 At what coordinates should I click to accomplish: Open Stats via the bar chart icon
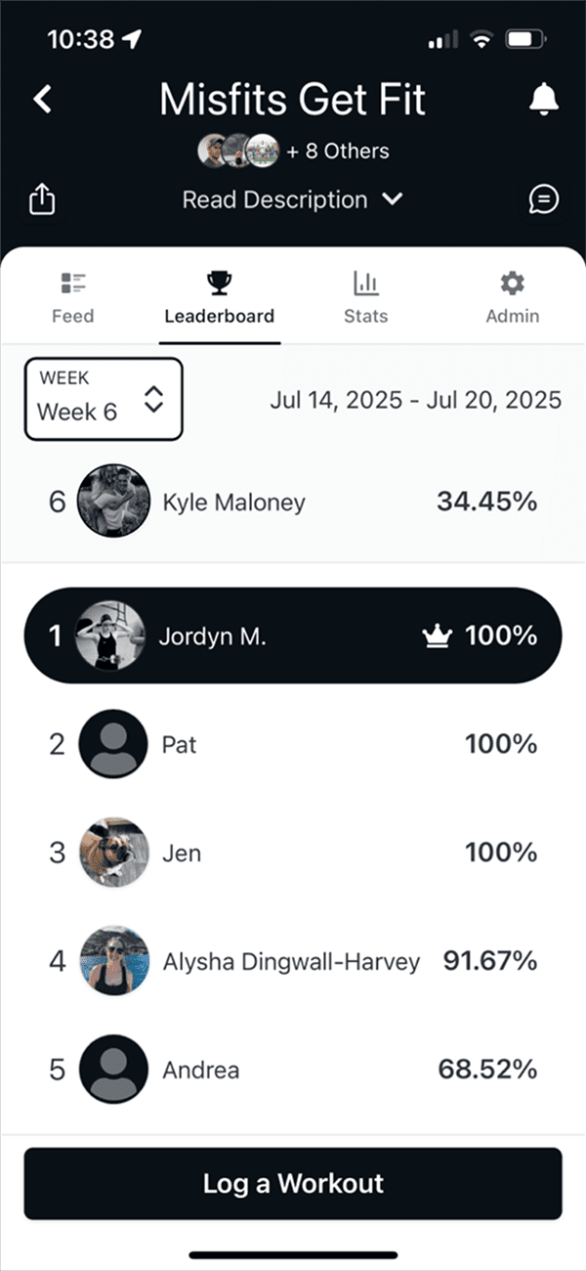(365, 283)
